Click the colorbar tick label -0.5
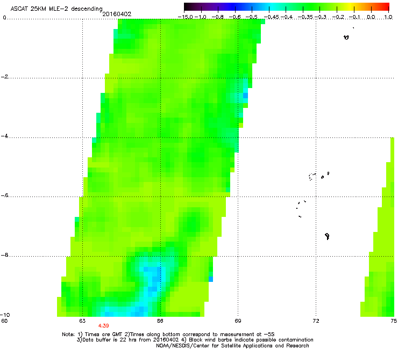 (x=252, y=17)
